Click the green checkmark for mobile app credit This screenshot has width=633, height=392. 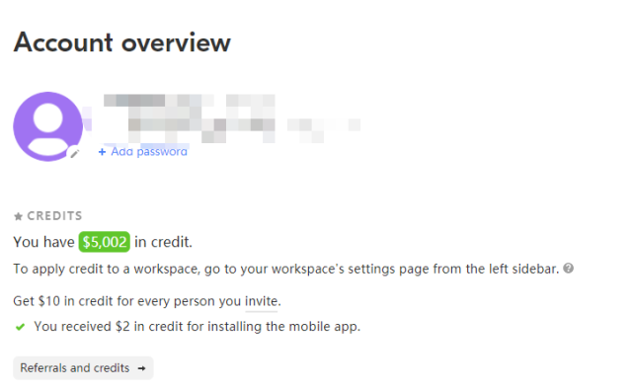tap(20, 327)
